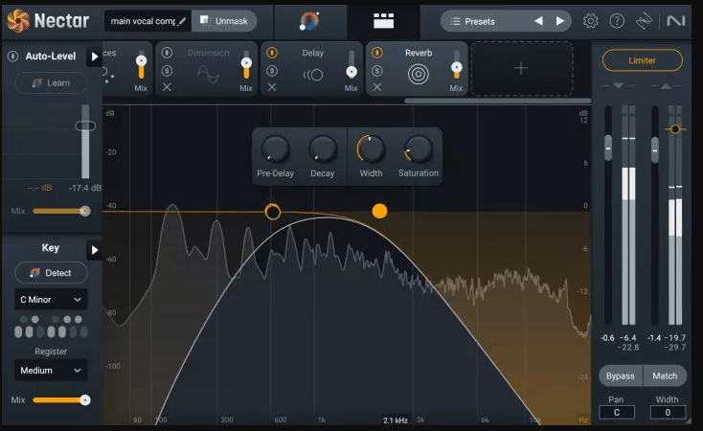Open help question mark icon
This screenshot has width=703, height=431.
(617, 21)
